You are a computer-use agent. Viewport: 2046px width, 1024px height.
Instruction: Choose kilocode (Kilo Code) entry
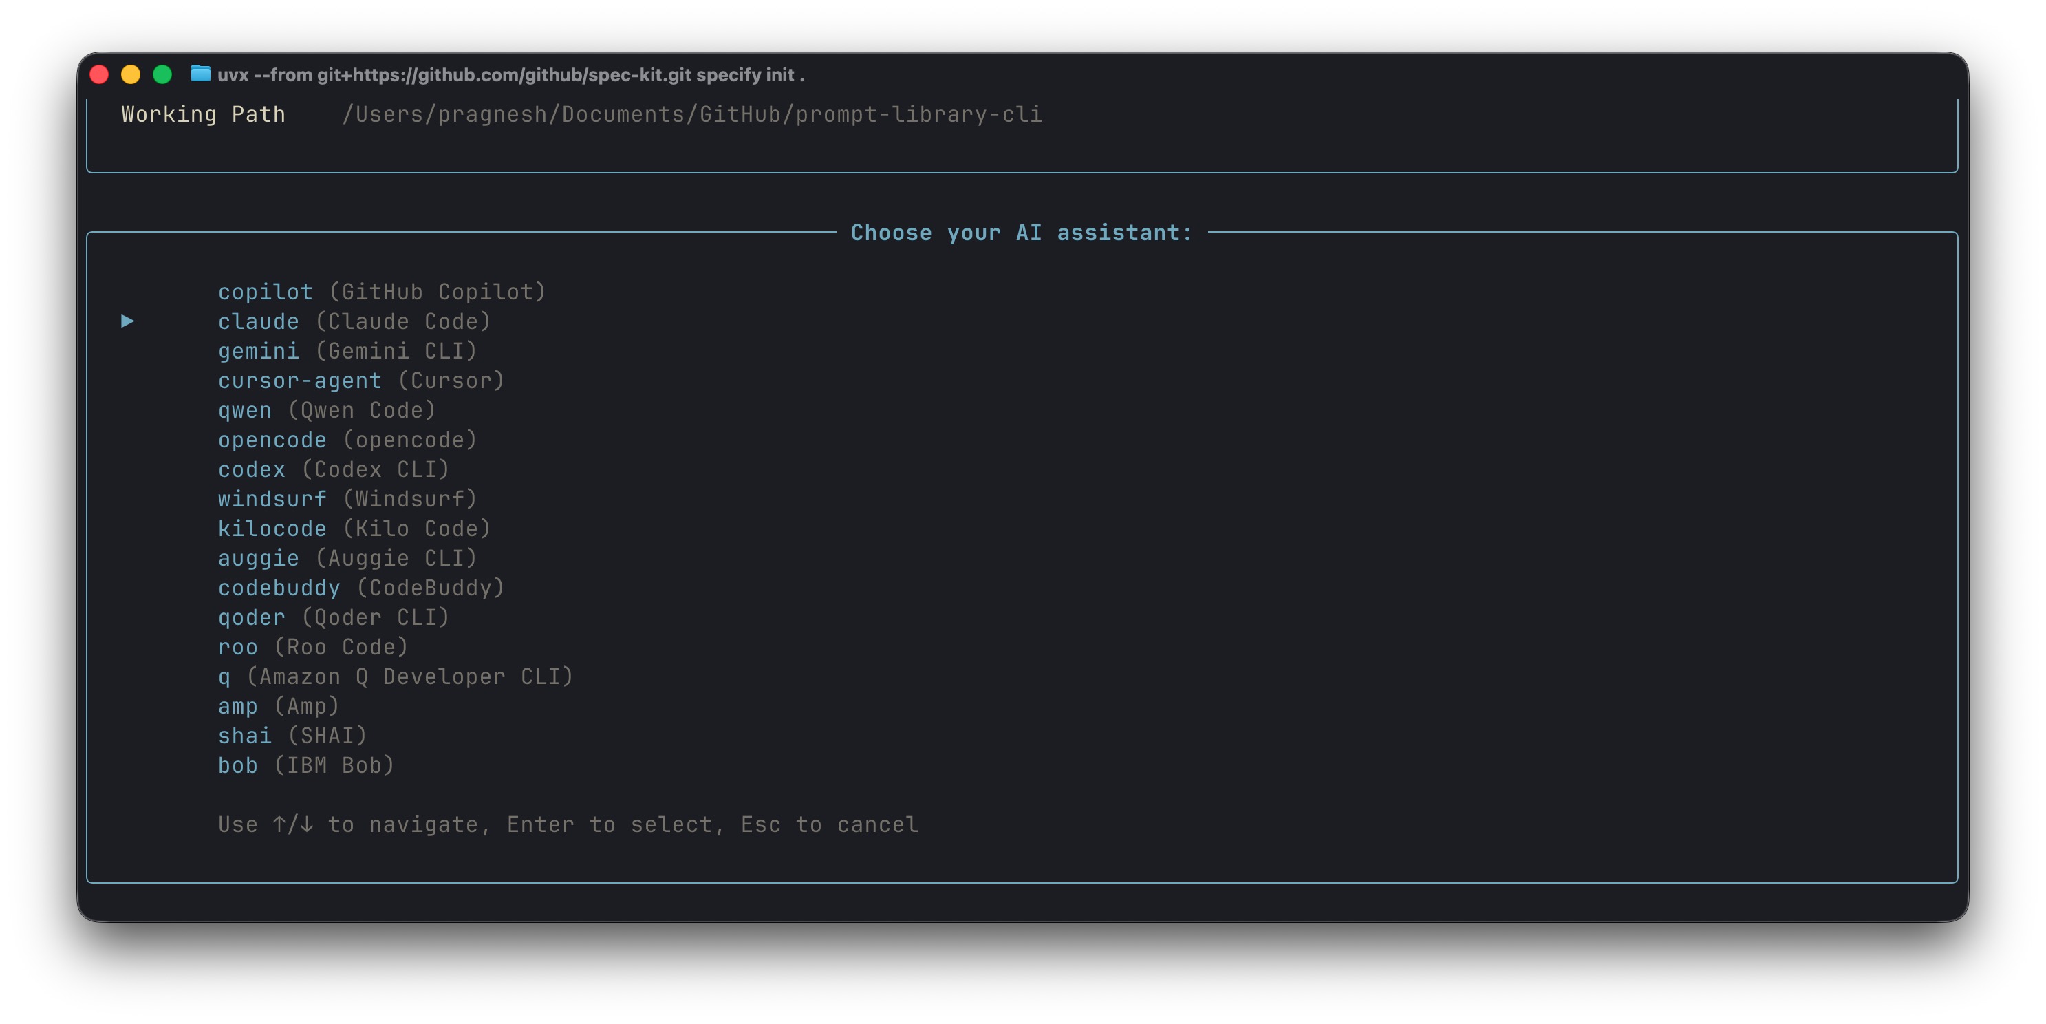(354, 529)
